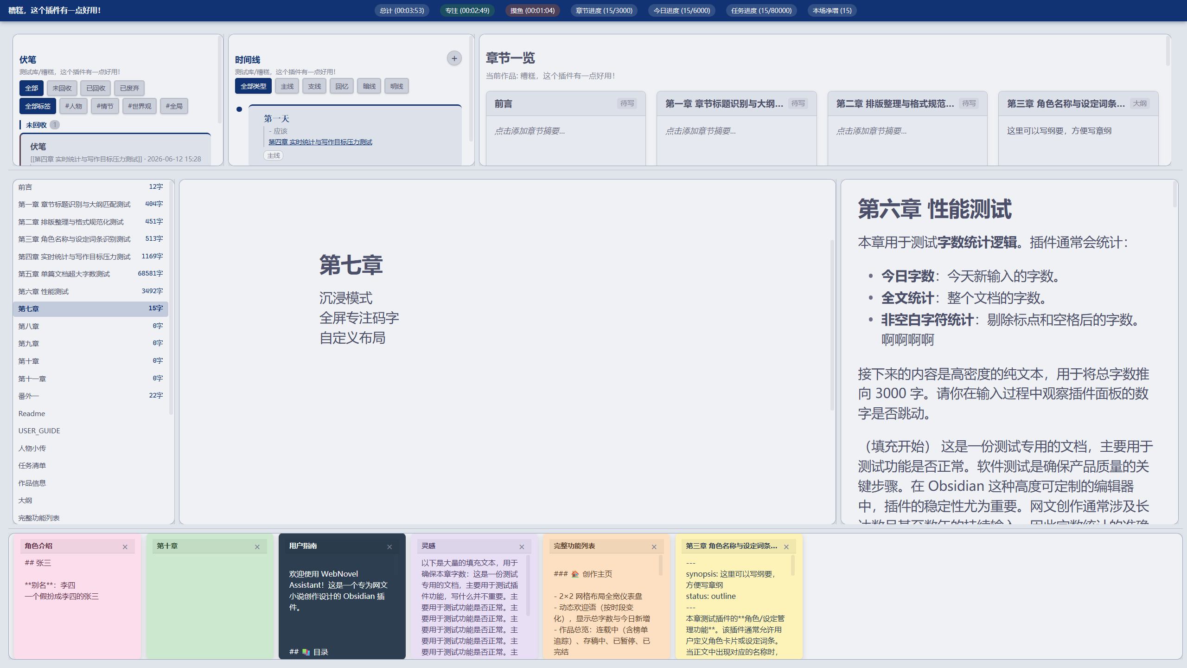Close the 完整功能列表 sticky note

tap(654, 547)
